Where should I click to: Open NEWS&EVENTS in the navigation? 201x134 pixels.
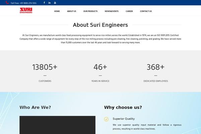112,11
